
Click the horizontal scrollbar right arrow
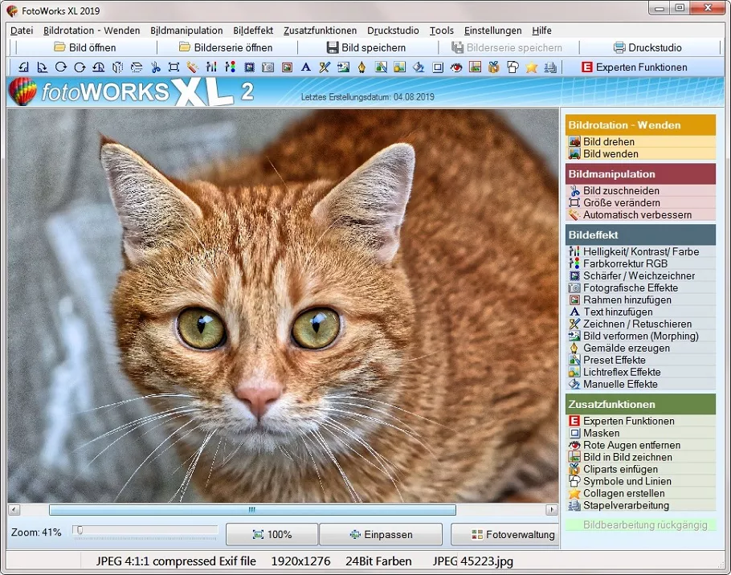click(x=552, y=510)
